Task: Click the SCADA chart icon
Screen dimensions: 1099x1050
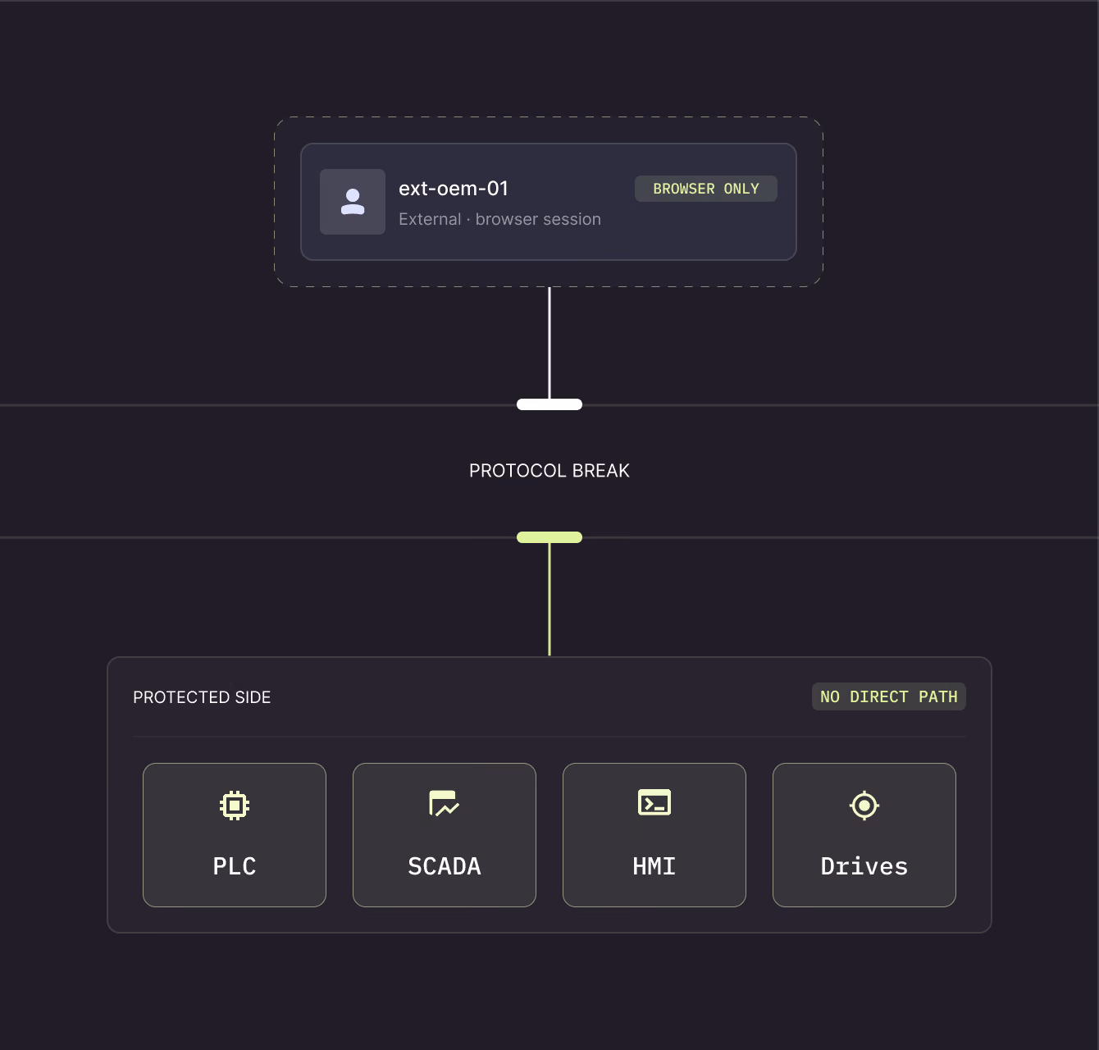Action: coord(445,804)
